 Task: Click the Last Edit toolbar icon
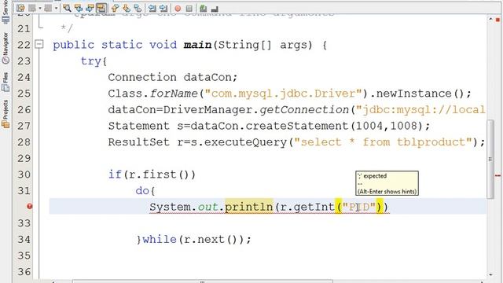[20, 8]
